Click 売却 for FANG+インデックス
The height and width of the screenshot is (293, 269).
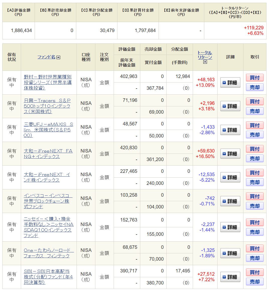pyautogui.click(x=255, y=159)
